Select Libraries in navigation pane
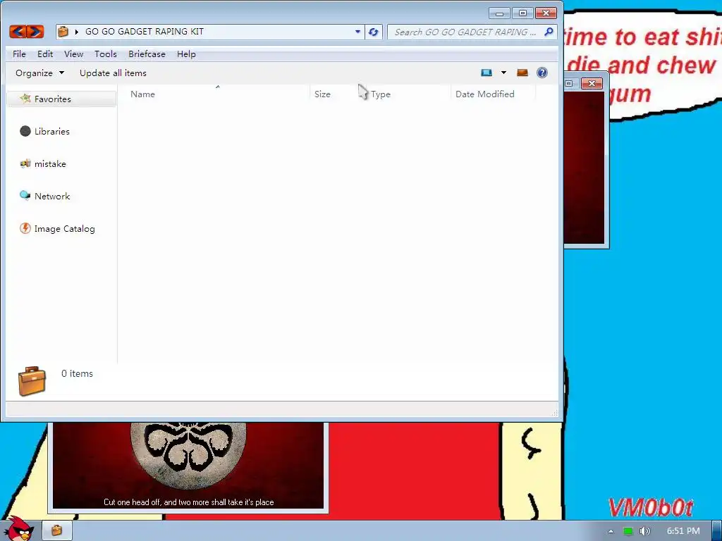This screenshot has height=541, width=722. (x=51, y=132)
